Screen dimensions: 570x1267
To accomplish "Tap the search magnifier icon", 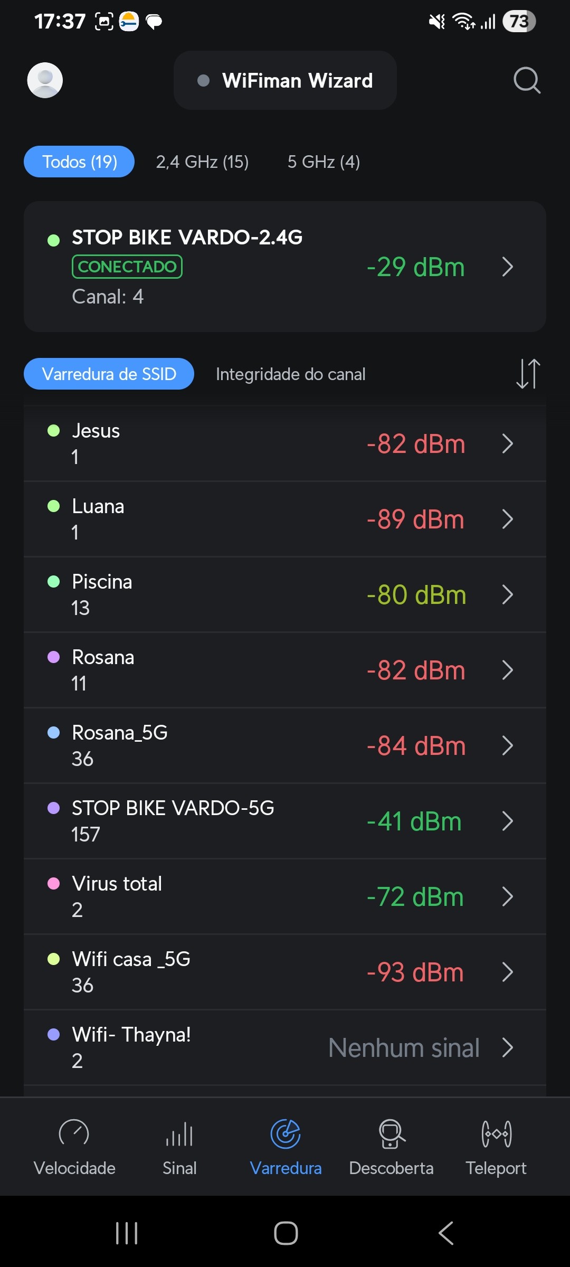I will (527, 80).
